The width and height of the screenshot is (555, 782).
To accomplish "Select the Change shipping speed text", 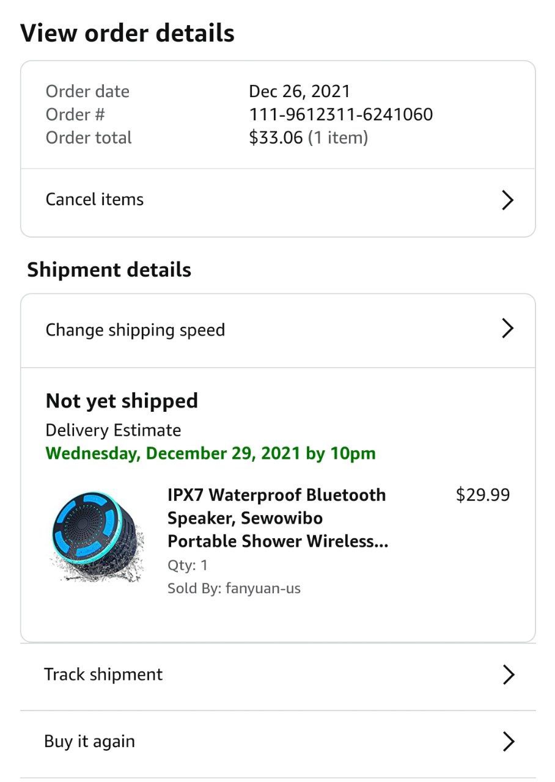I will tap(135, 330).
